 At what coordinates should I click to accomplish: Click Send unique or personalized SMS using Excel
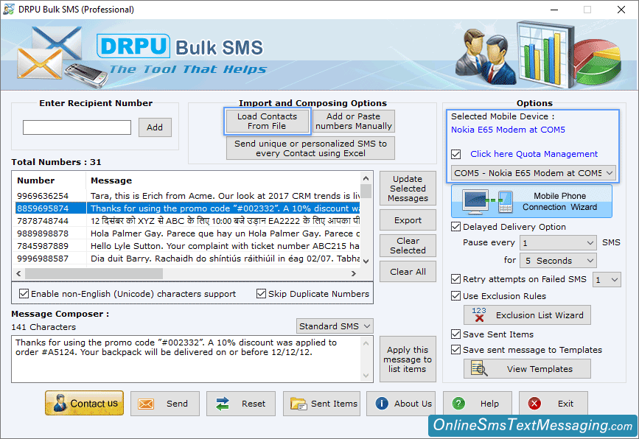[x=310, y=148]
